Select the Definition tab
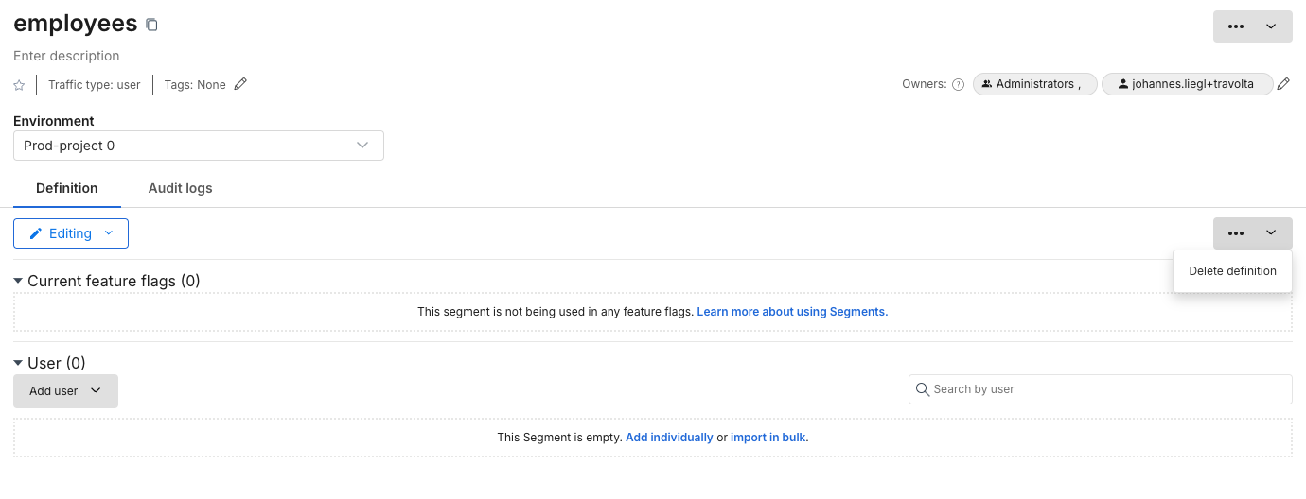 coord(67,188)
